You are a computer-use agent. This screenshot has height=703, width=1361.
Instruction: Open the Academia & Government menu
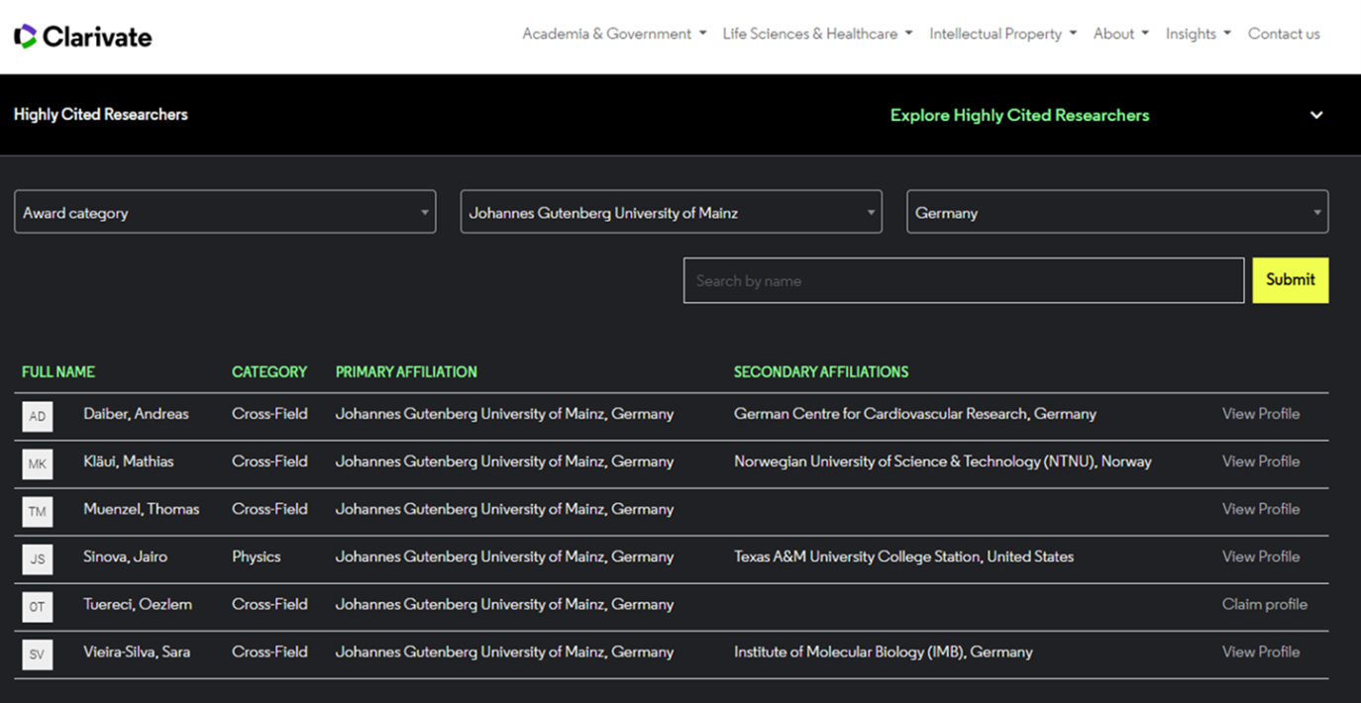pyautogui.click(x=614, y=34)
